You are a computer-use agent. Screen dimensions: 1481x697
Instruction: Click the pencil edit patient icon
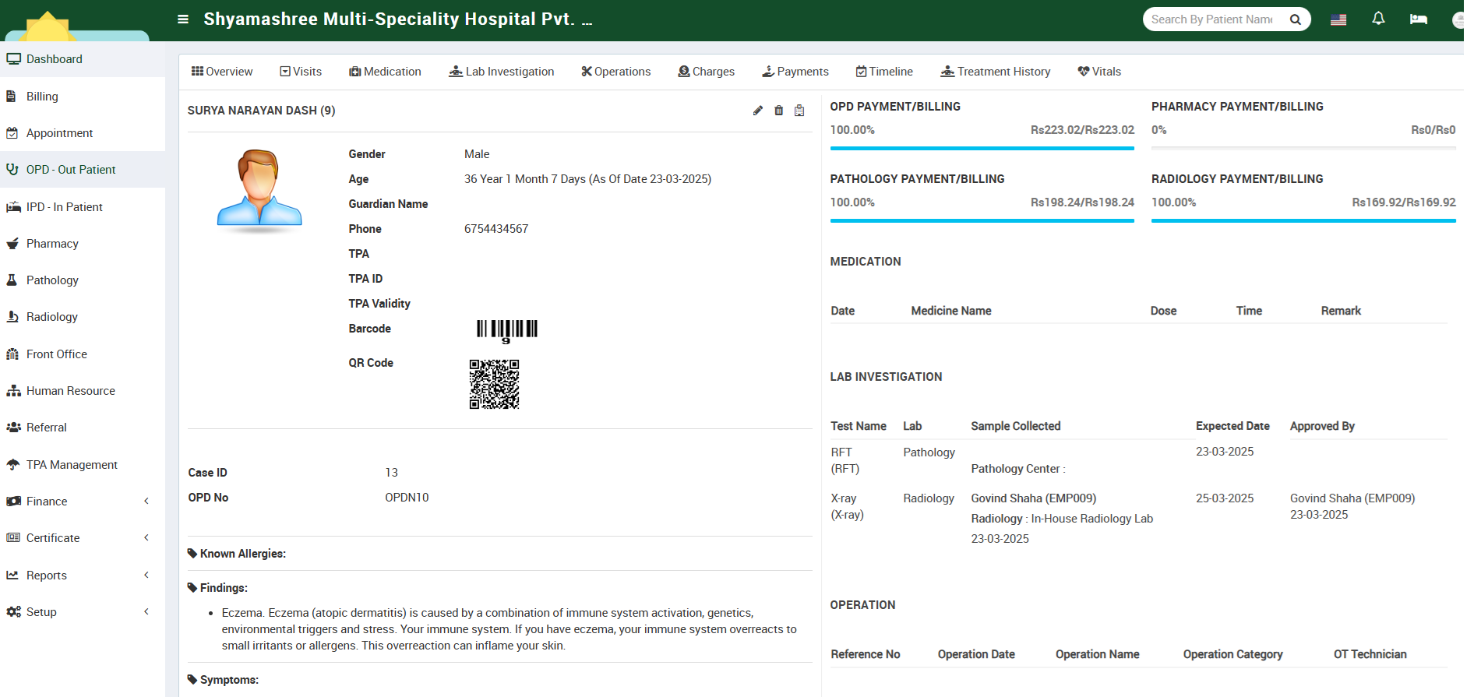pos(758,111)
